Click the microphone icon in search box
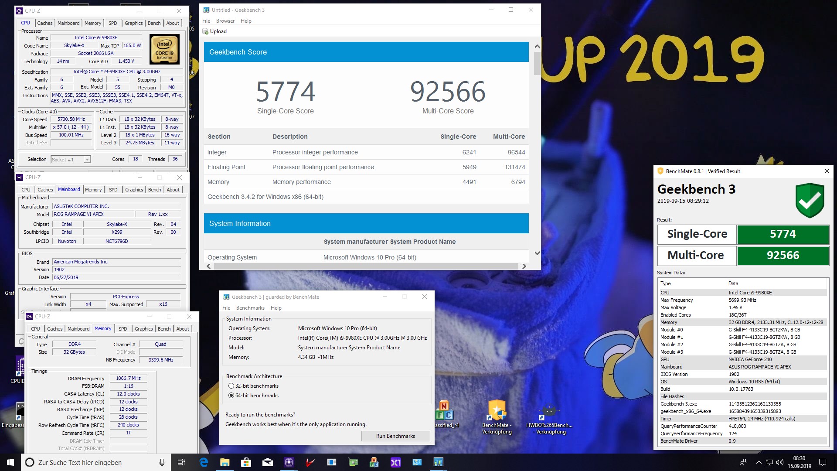The width and height of the screenshot is (837, 471). (162, 462)
